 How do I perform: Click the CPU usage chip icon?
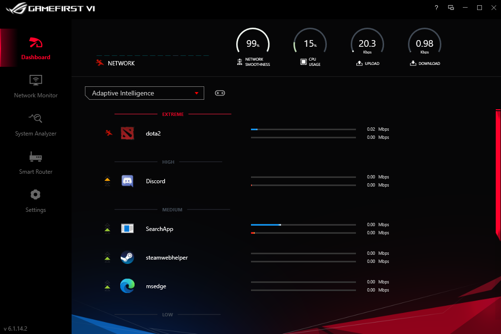[x=303, y=62]
